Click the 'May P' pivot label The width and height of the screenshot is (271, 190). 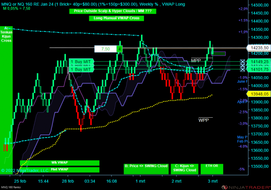click(x=242, y=137)
